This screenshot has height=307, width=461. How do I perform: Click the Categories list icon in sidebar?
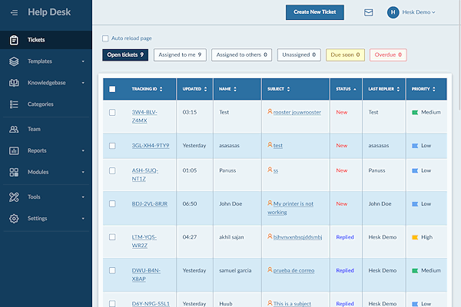coord(14,104)
